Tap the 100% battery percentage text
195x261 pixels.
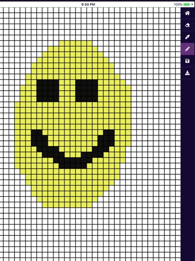coord(178,4)
